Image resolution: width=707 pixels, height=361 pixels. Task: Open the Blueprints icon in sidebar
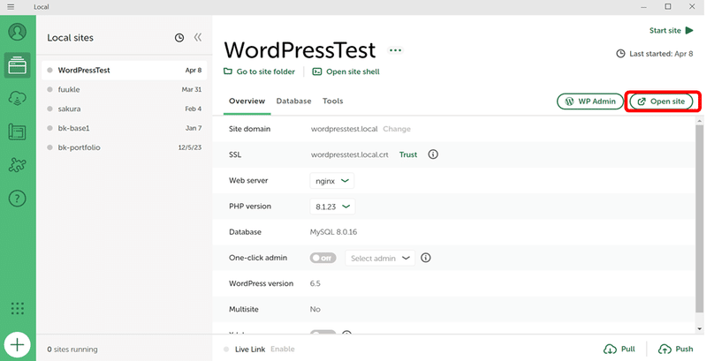pos(18,132)
